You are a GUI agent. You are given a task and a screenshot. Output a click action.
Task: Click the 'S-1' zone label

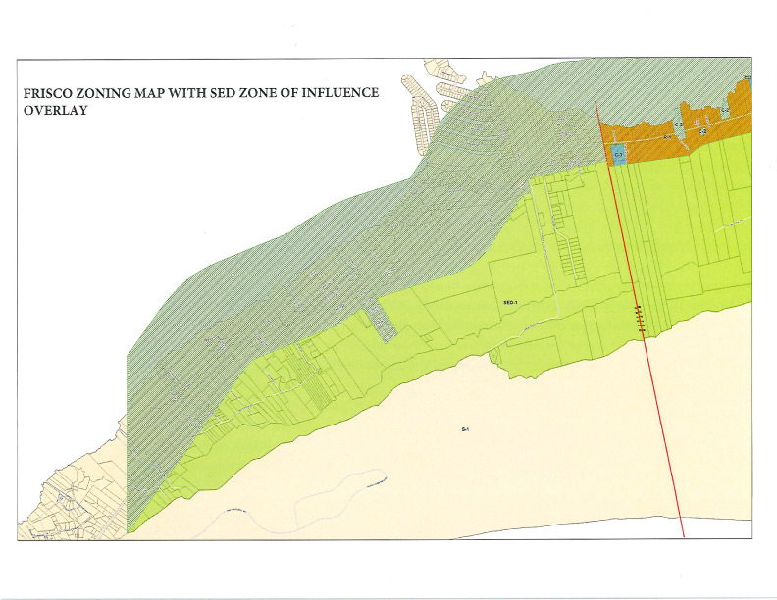click(x=465, y=429)
